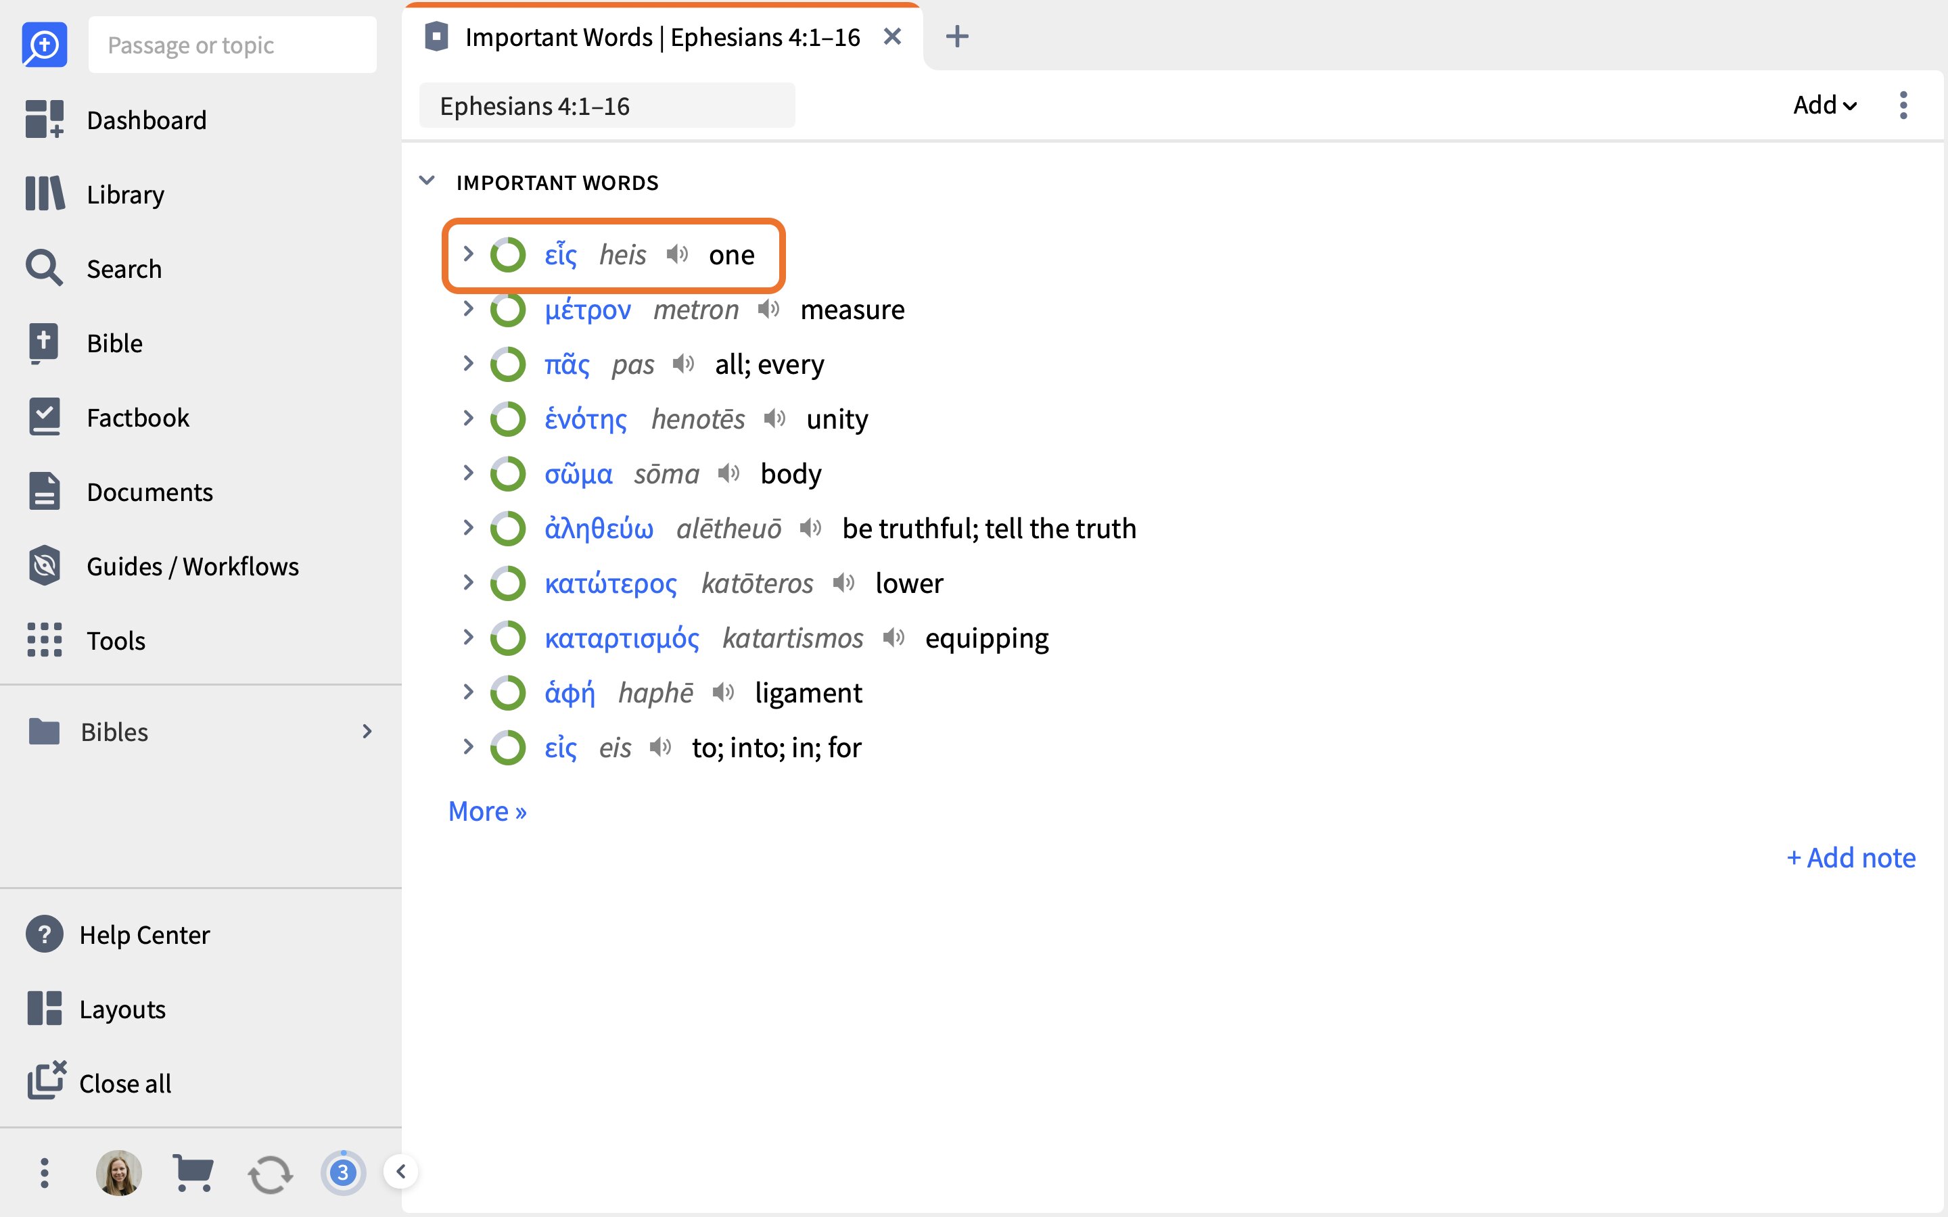Open the Logos search logo icon
The width and height of the screenshot is (1948, 1217).
pos(44,45)
